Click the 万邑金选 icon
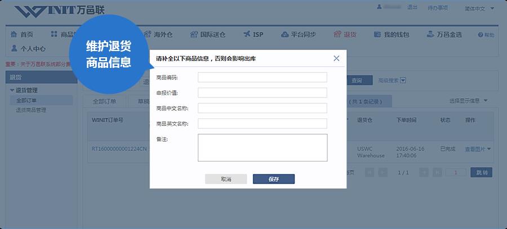 tap(430, 34)
